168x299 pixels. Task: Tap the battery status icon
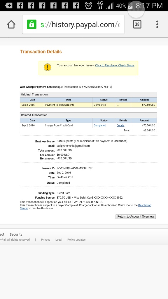point(130,5)
